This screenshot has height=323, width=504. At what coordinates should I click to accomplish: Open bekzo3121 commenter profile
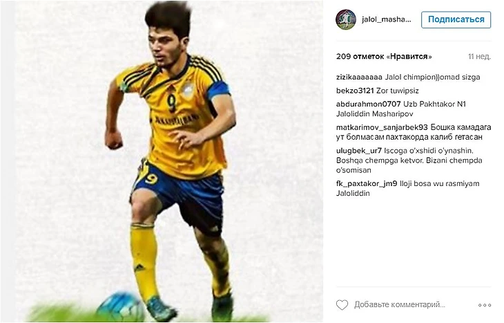click(355, 91)
